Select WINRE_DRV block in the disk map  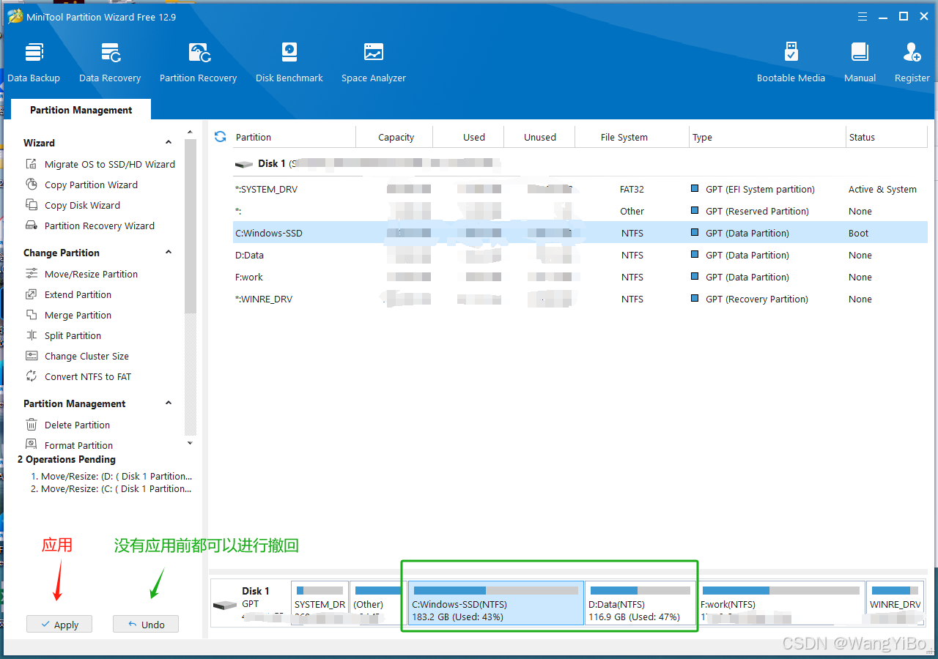click(x=895, y=603)
